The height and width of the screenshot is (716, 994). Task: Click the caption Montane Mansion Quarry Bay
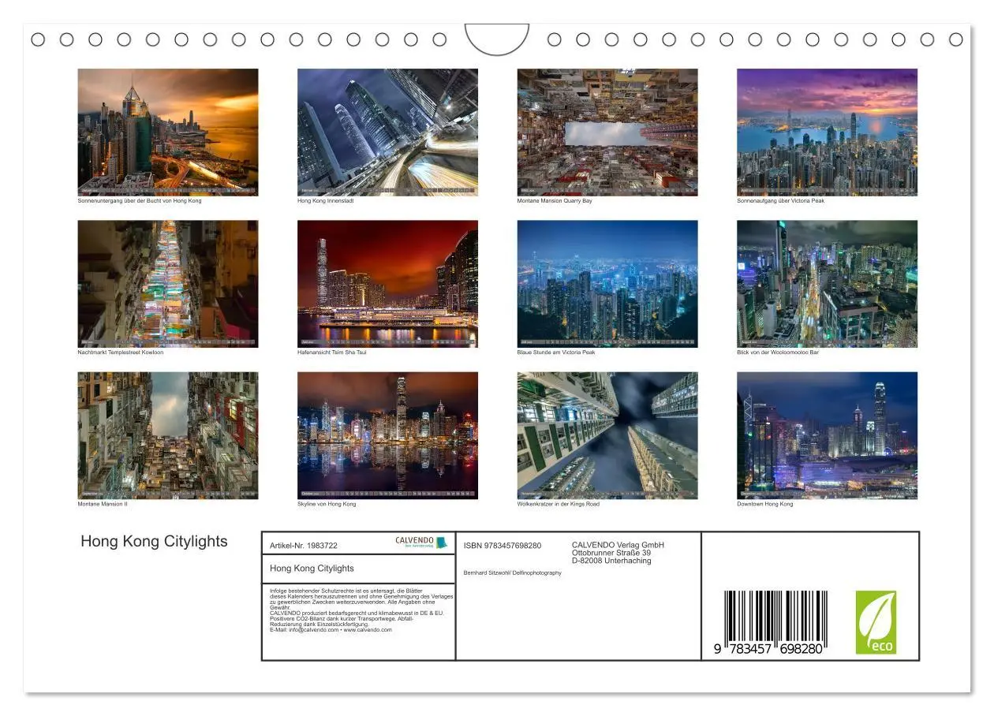tap(555, 201)
